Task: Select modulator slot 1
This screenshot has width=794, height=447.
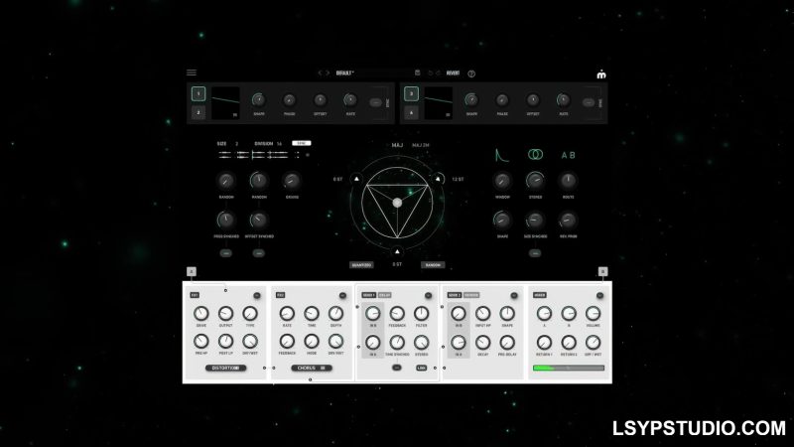Action: [198, 93]
